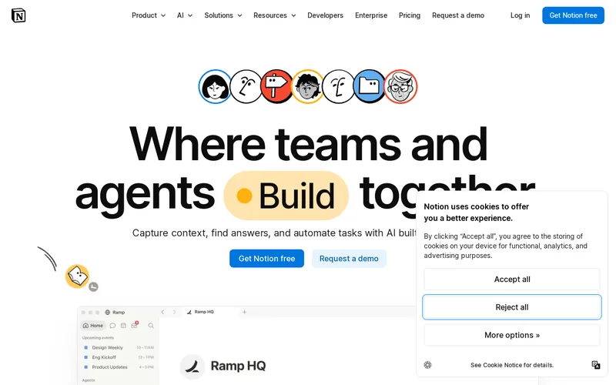The image size is (616, 385).
Task: Click the line-drawn face avatar beside the folder avatar
Action: [338, 86]
